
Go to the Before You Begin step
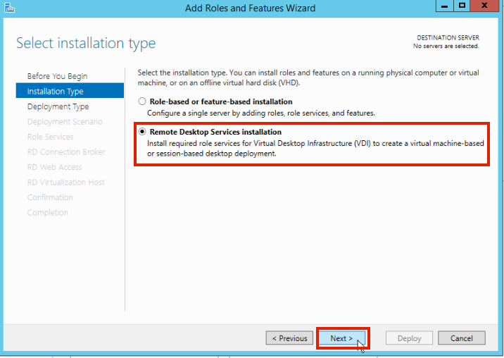click(57, 76)
